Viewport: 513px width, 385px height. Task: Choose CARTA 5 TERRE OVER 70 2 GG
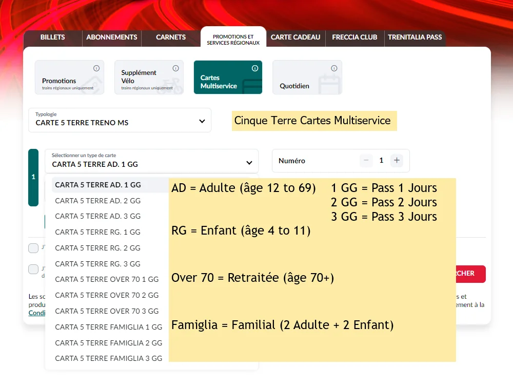click(107, 295)
